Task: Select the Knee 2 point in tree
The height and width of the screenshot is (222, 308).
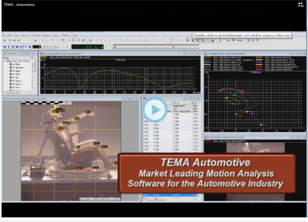Action: [19, 84]
